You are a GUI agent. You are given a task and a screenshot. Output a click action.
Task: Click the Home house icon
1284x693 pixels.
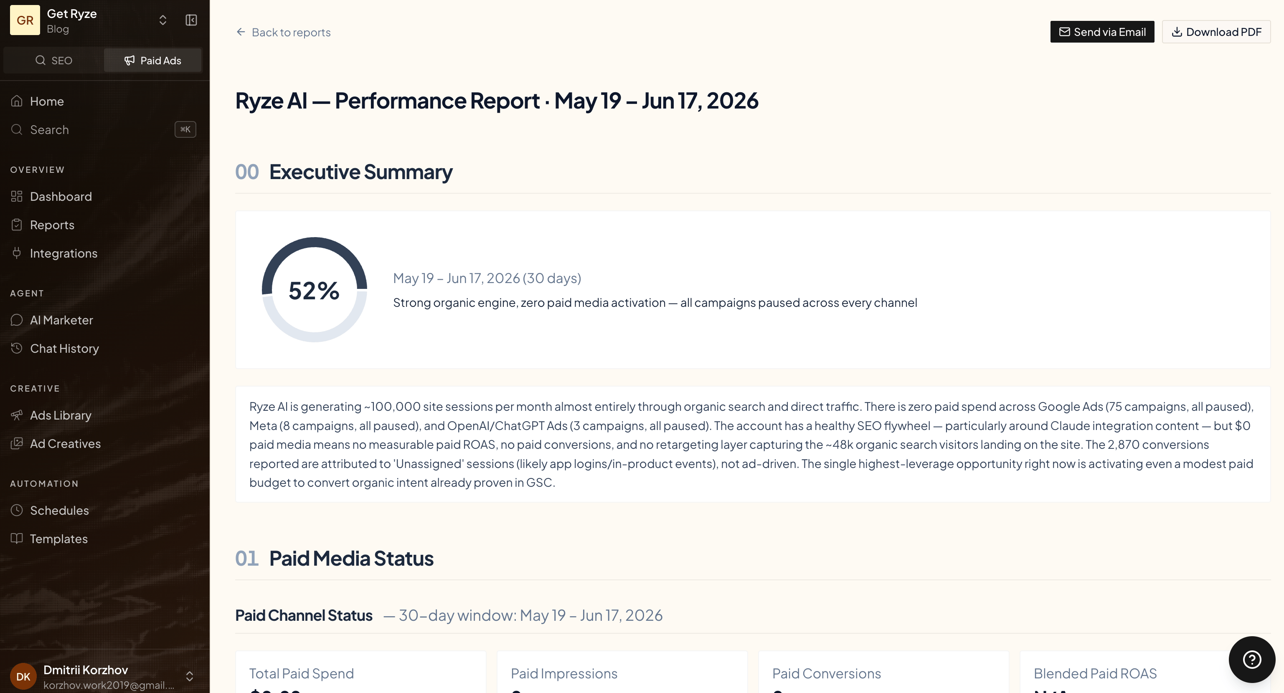tap(17, 101)
